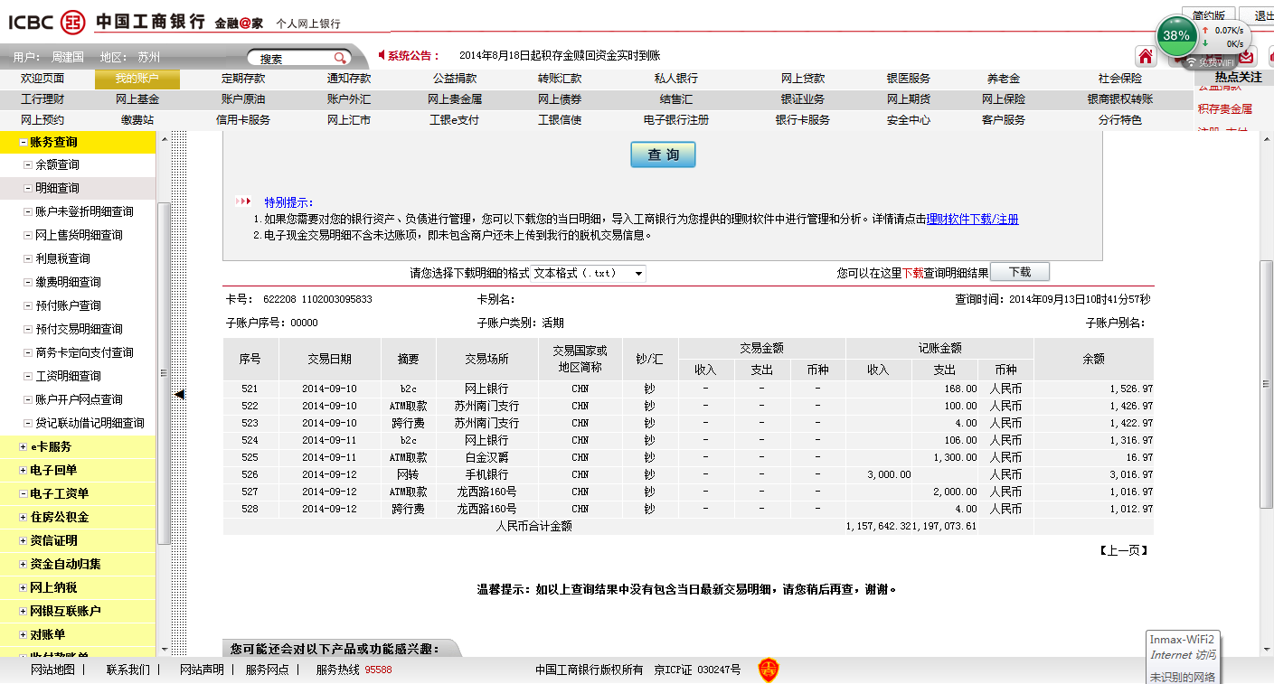Click the 查询 button
The height and width of the screenshot is (684, 1274).
tap(663, 155)
